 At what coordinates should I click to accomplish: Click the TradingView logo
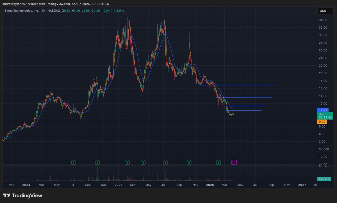click(x=22, y=195)
